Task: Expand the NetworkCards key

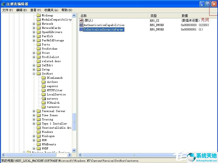Action: pos(34,28)
